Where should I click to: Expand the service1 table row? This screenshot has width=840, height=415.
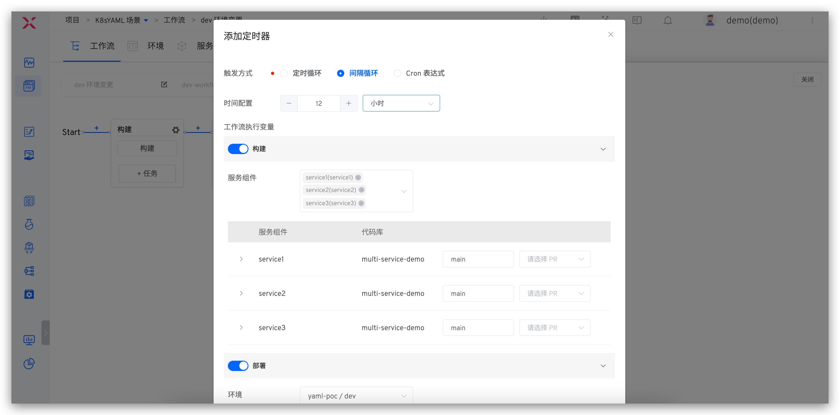(241, 259)
